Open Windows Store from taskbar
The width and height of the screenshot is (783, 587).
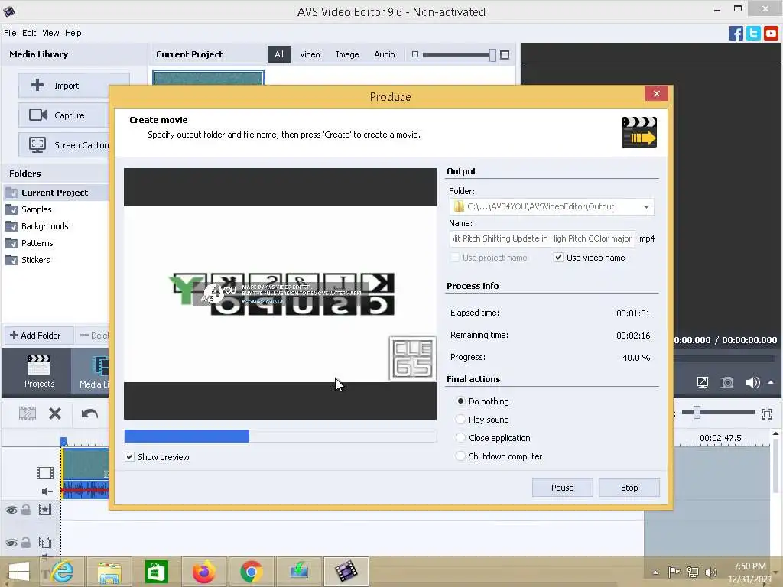[x=156, y=572]
